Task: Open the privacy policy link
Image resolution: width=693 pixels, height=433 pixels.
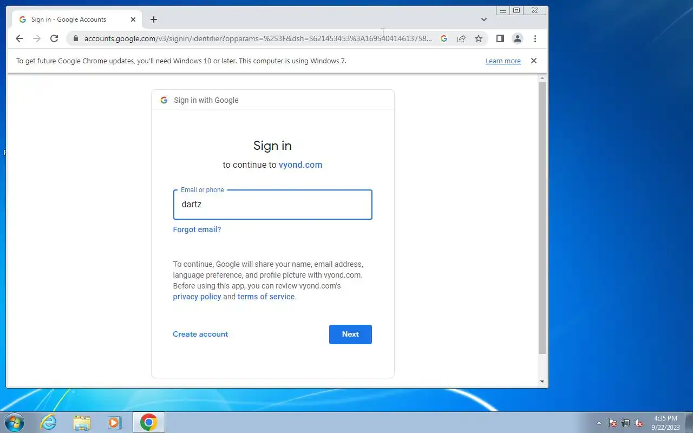Action: [197, 297]
